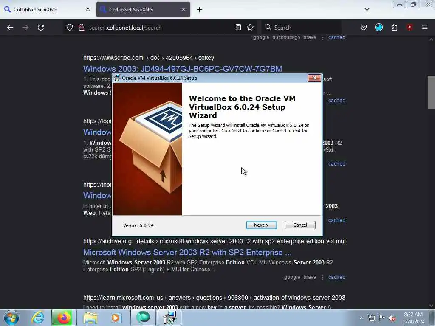Bookmark this page with the star icon
Screen dimensions: 435x326
click(x=250, y=28)
